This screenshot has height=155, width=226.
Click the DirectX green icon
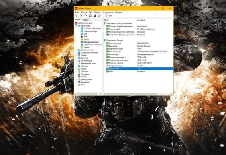coord(79,69)
